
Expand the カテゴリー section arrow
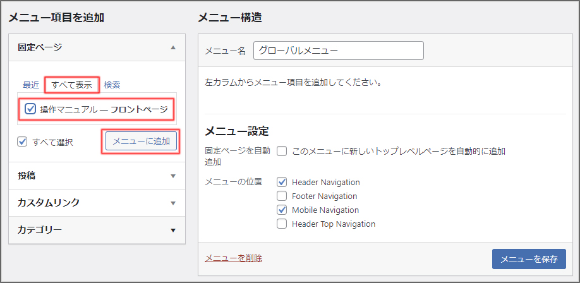coord(173,231)
